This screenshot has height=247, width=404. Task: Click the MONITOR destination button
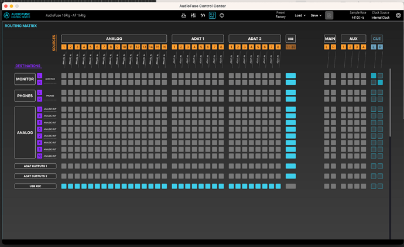tap(25, 79)
